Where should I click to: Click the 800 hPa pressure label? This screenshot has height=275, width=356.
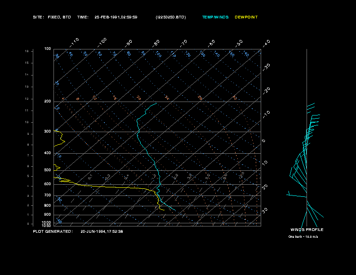click(48, 205)
